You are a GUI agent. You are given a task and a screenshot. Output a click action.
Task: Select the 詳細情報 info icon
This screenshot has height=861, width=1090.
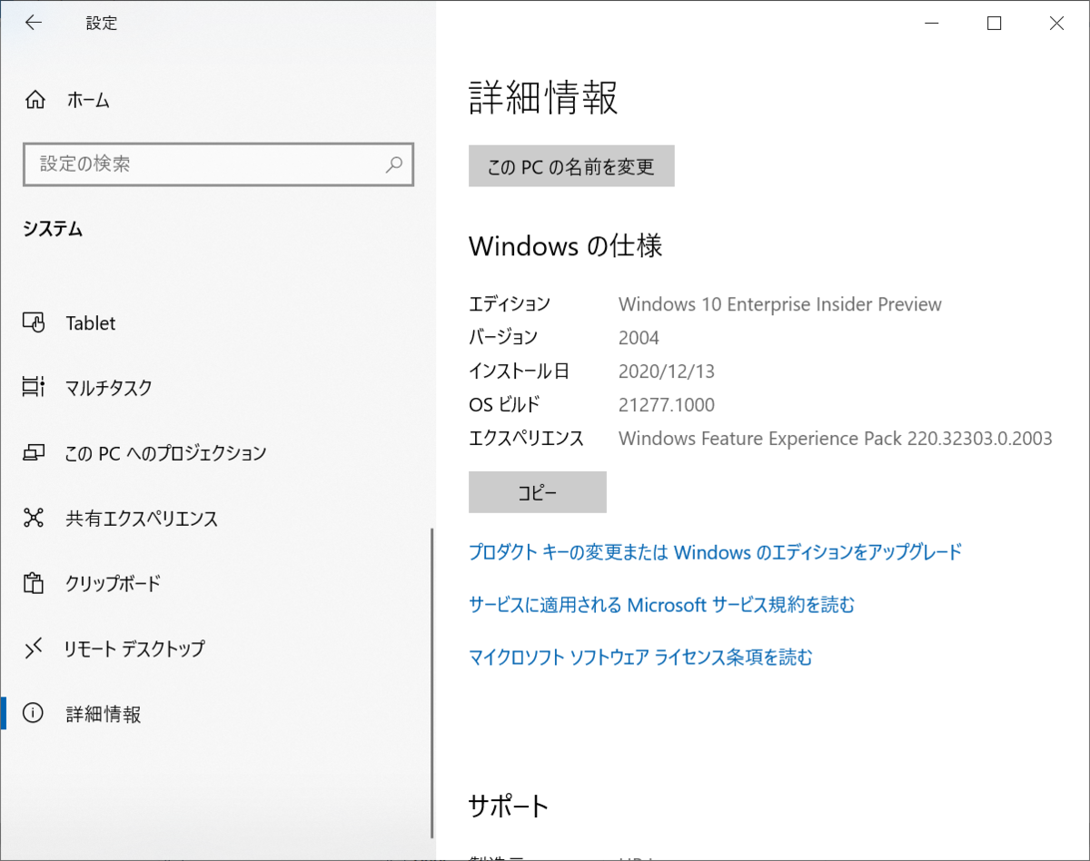(34, 714)
